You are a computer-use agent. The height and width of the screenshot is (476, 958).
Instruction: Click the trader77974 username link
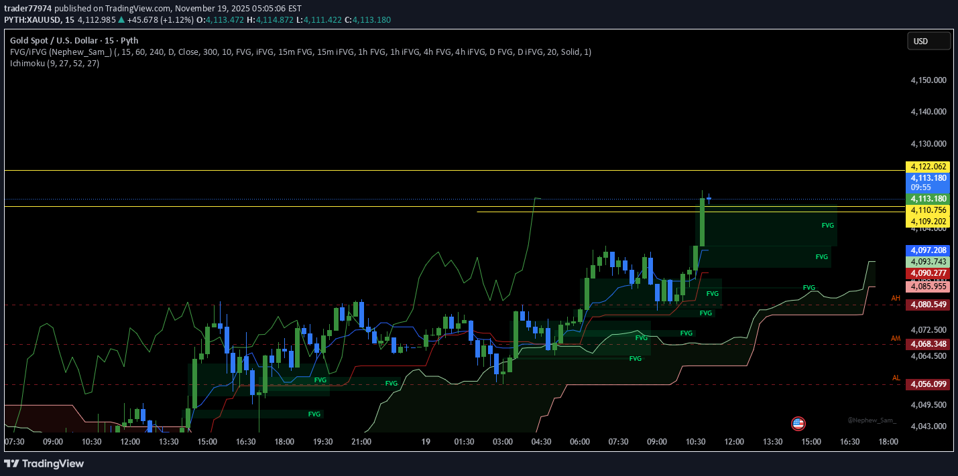(x=28, y=8)
